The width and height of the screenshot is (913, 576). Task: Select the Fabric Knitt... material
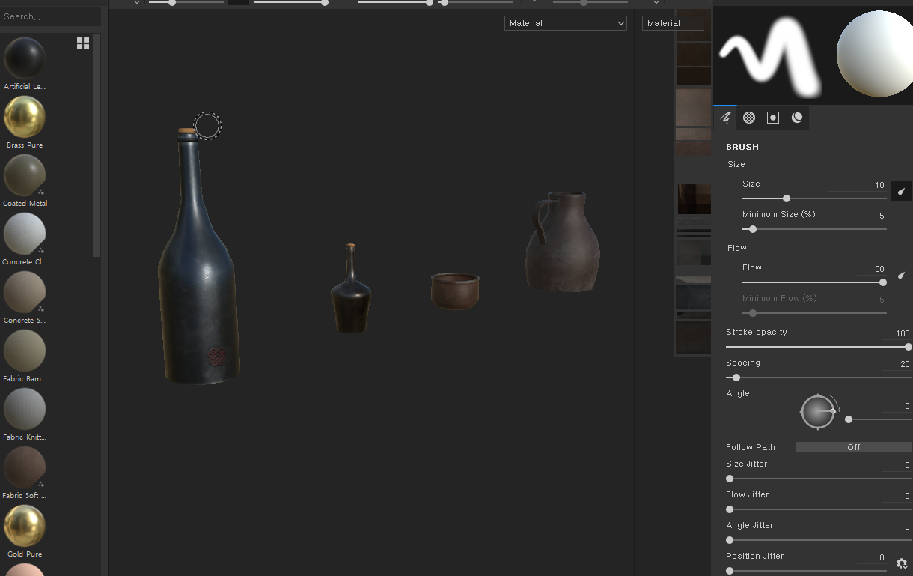click(25, 414)
